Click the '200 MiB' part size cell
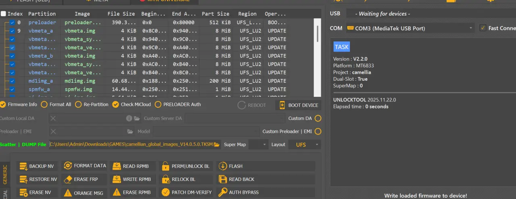This screenshot has width=516, height=199. (x=220, y=81)
